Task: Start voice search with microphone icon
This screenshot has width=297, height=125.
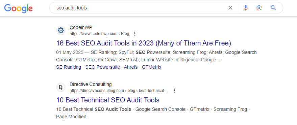Action: pos(246,8)
